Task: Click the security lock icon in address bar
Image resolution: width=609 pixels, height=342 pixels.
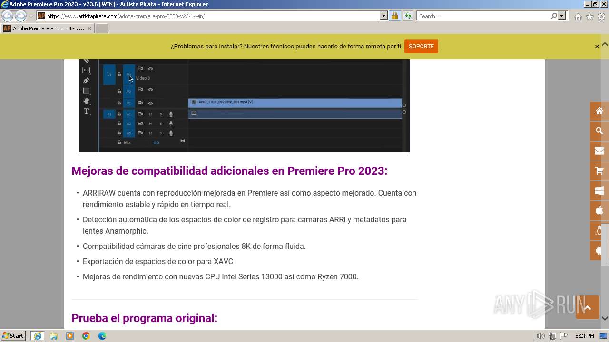Action: (x=394, y=16)
